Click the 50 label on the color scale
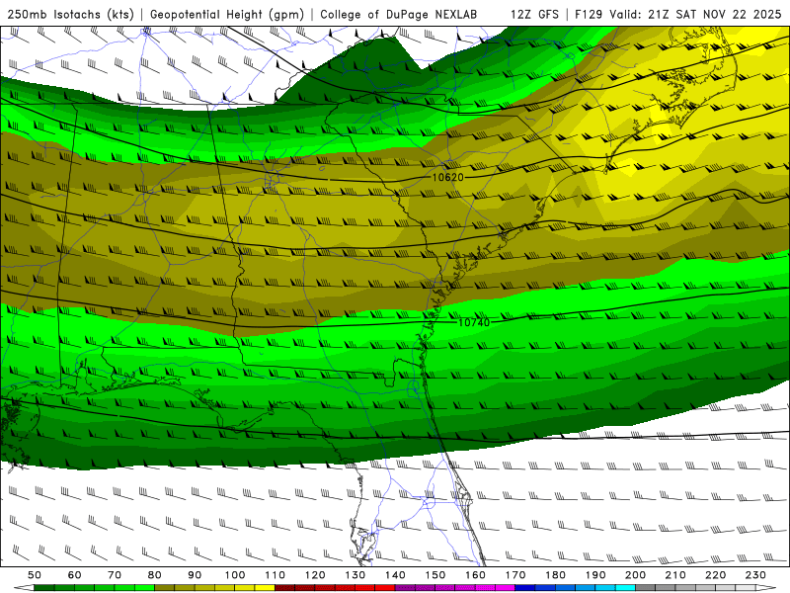The height and width of the screenshot is (593, 790). pyautogui.click(x=35, y=575)
